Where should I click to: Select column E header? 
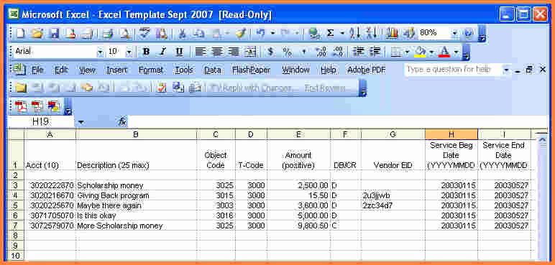pos(299,134)
